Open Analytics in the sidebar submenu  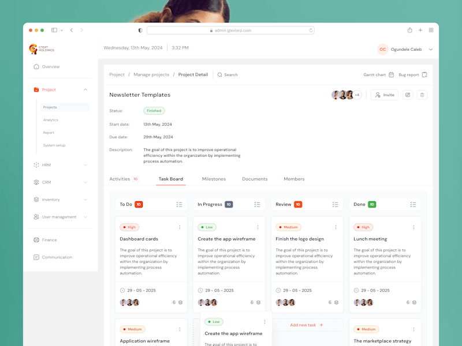click(51, 120)
